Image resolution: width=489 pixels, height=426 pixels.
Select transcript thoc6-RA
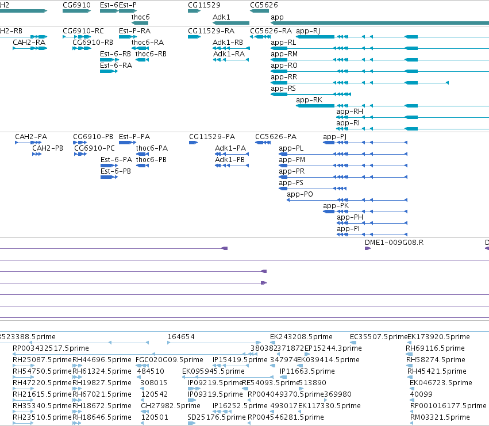coord(148,43)
